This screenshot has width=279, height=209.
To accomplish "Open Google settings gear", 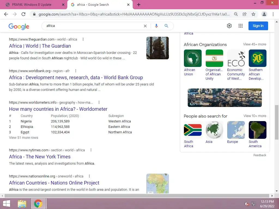I will coord(229,26).
